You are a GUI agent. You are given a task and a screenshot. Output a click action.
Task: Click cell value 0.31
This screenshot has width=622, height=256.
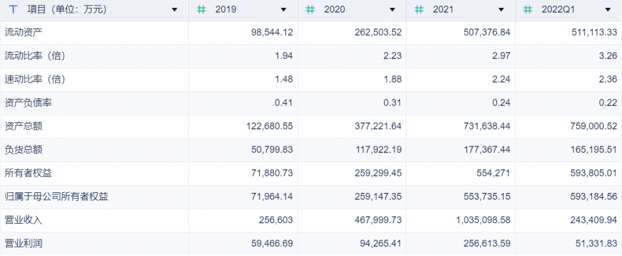point(393,103)
